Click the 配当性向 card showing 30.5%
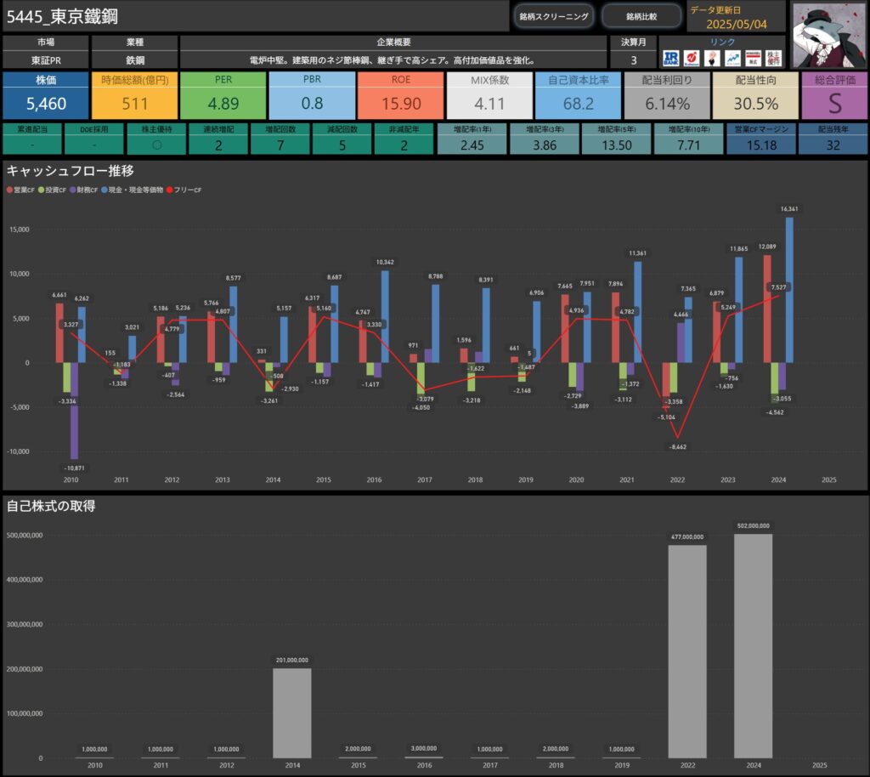Viewport: 870px width, 777px height. (755, 95)
